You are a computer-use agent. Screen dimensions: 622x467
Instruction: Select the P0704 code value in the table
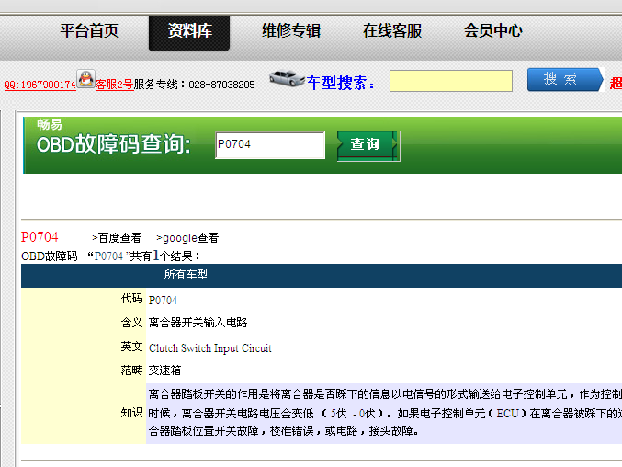pos(163,301)
